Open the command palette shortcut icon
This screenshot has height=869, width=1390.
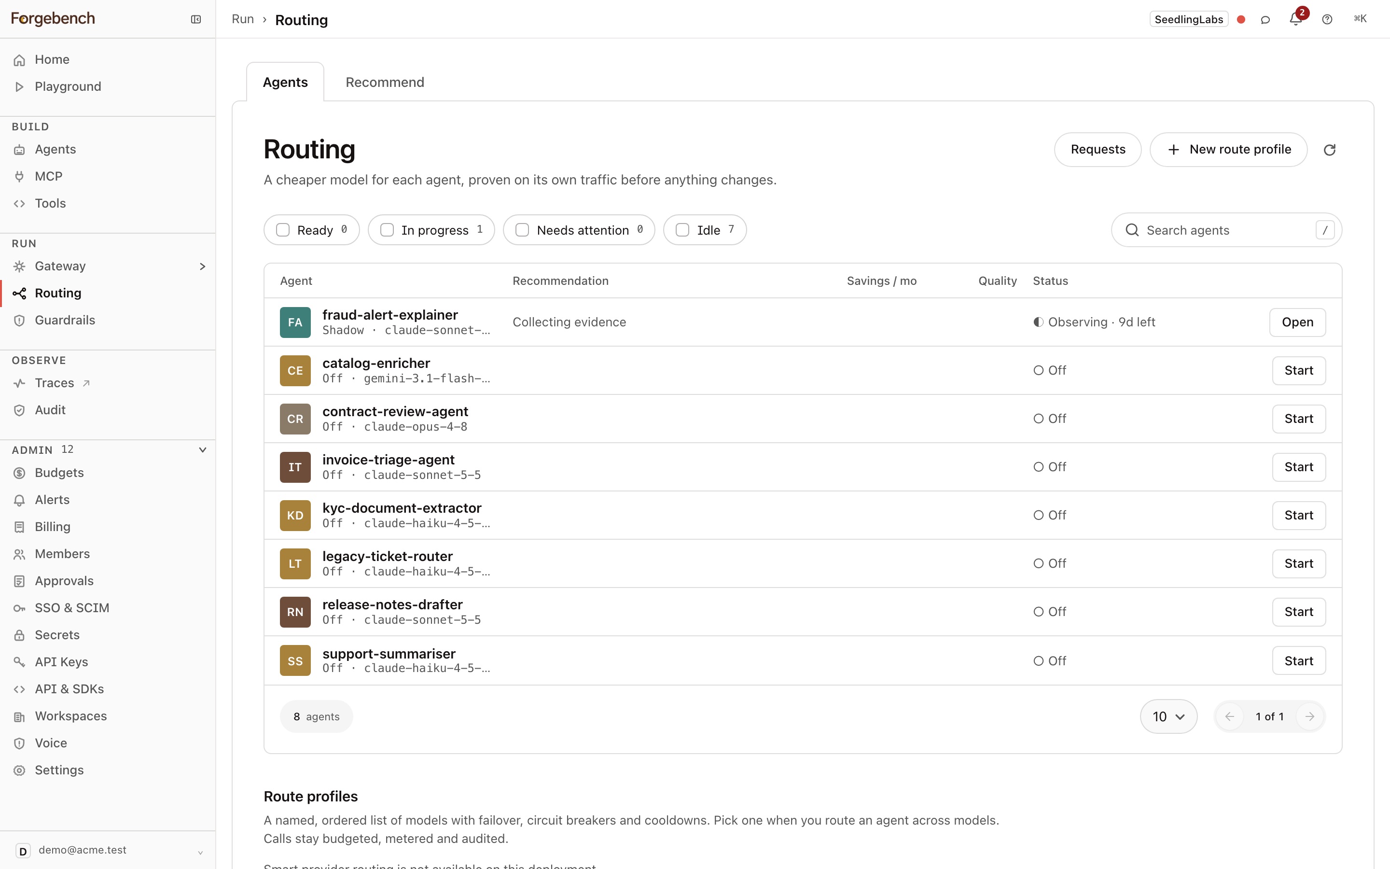click(x=1360, y=19)
